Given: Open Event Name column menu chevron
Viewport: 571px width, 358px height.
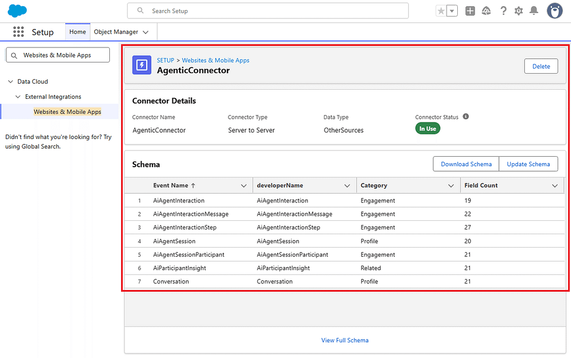Looking at the screenshot, I should [244, 186].
